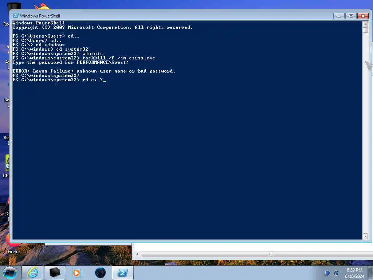This screenshot has width=373, height=280.
Task: Click the PowerShell vertical scroll thumb
Action: 366,30
